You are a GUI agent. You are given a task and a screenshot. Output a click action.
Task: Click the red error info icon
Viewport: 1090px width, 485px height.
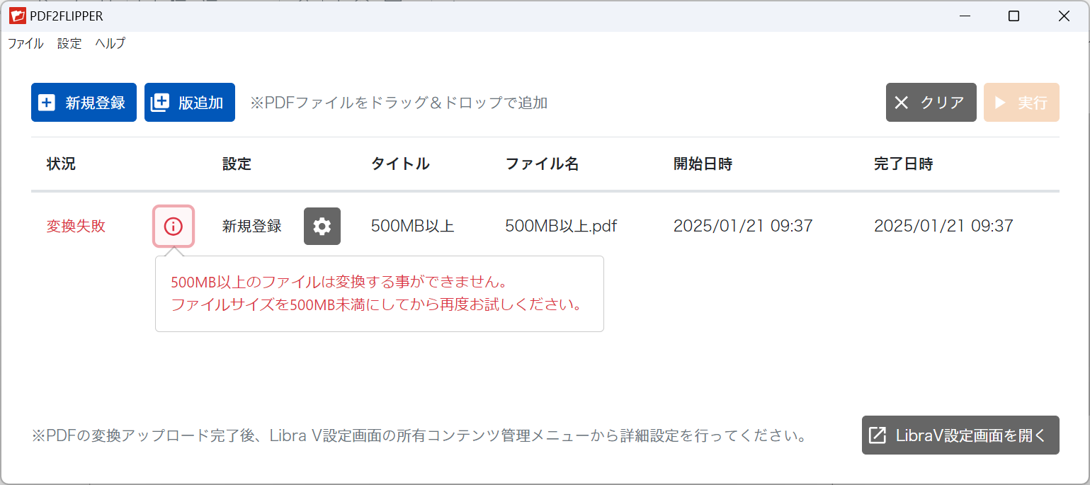(174, 227)
